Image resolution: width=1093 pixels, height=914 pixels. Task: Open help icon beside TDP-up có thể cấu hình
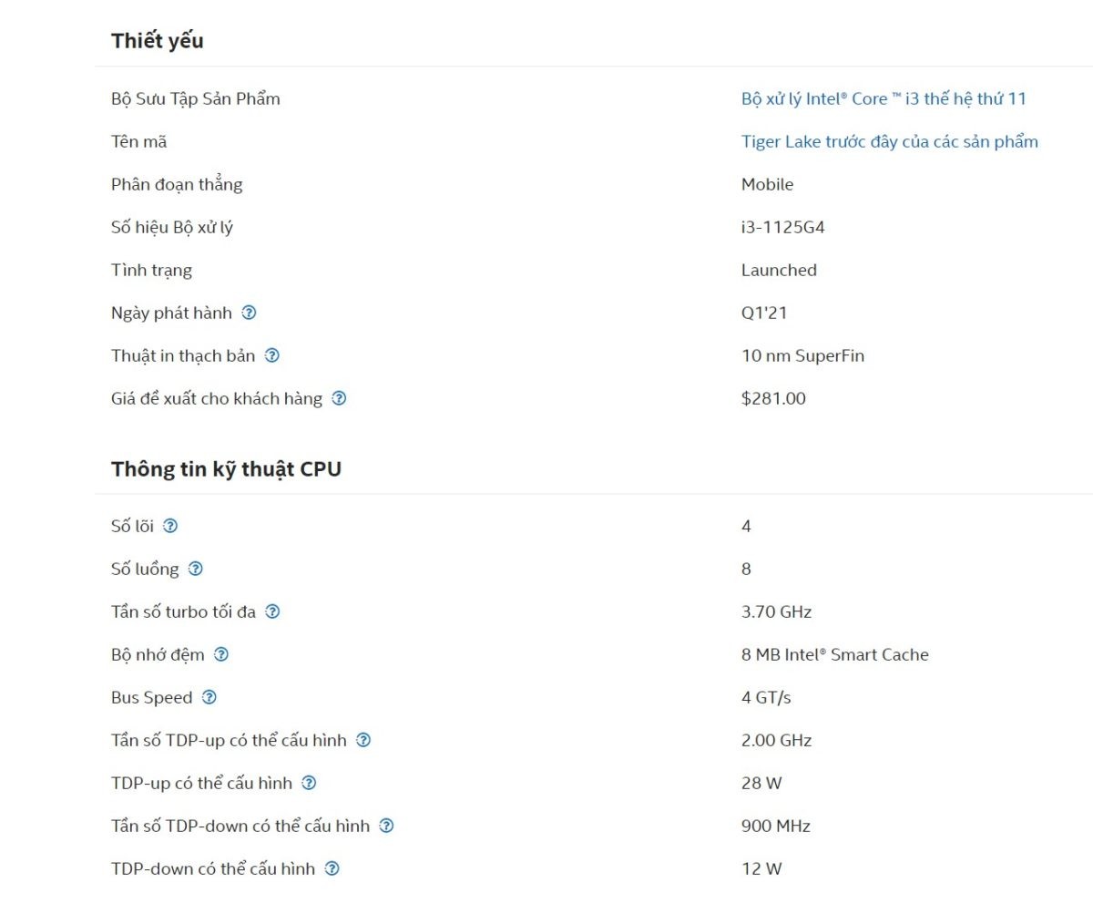[309, 783]
